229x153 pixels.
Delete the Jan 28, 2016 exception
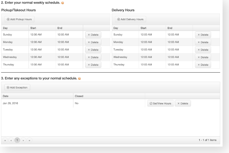183,104
